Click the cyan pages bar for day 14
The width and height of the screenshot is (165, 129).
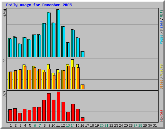(x=73, y=44)
